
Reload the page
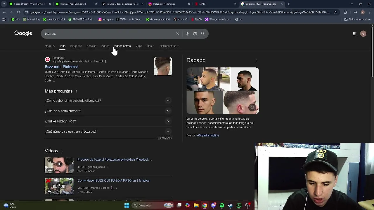pyautogui.click(x=18, y=12)
